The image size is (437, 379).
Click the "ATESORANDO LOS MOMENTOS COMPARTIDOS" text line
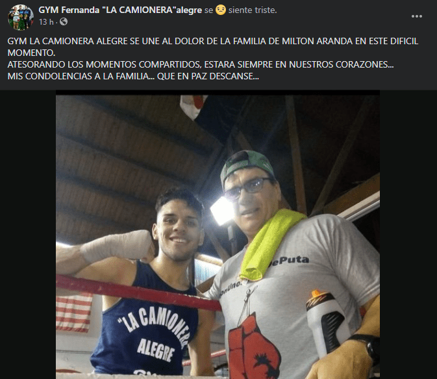(201, 64)
